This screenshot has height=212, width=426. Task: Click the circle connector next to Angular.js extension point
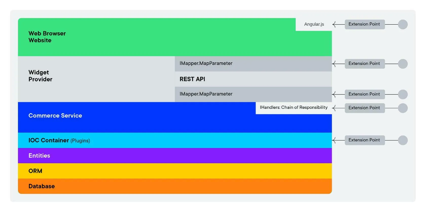pos(403,25)
